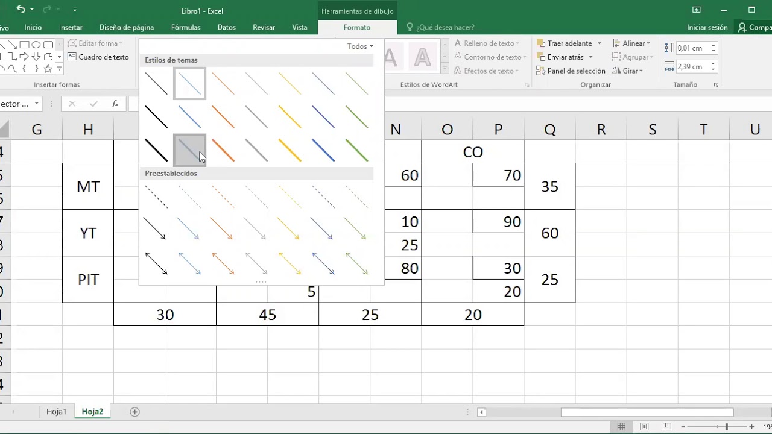Undo the last action in quick access

point(21,9)
